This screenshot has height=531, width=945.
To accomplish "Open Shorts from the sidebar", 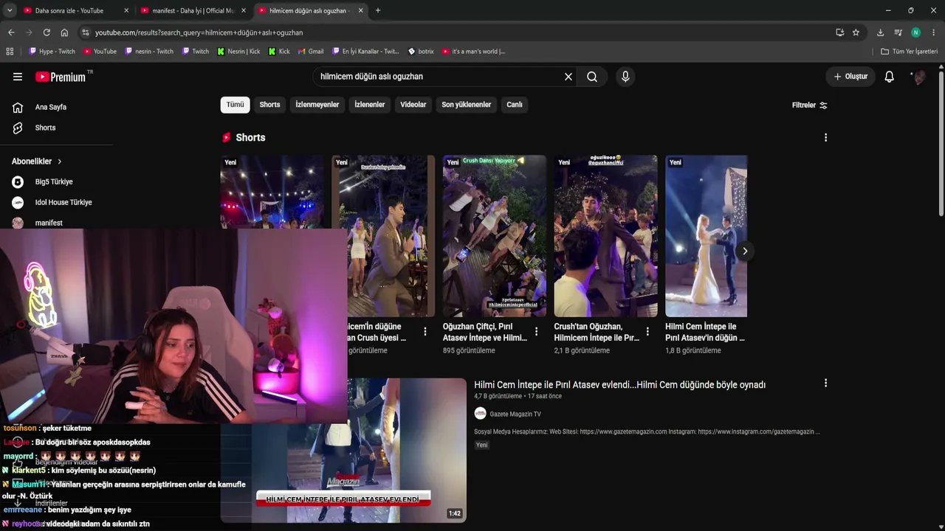I will pos(45,128).
